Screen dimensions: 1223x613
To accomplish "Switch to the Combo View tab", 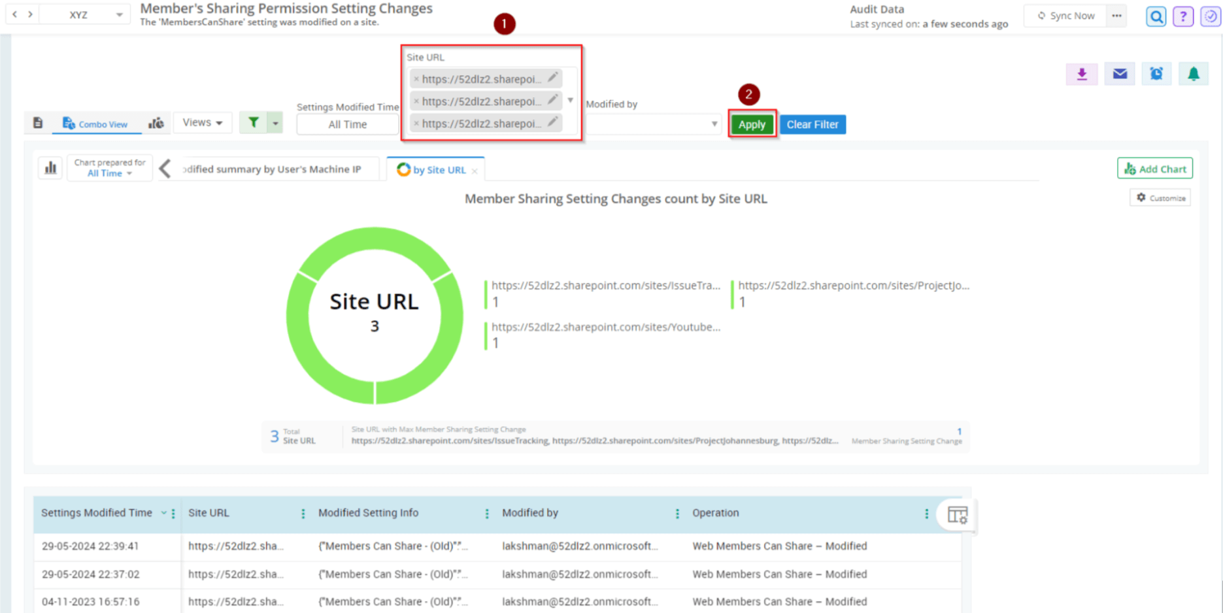I will point(96,124).
